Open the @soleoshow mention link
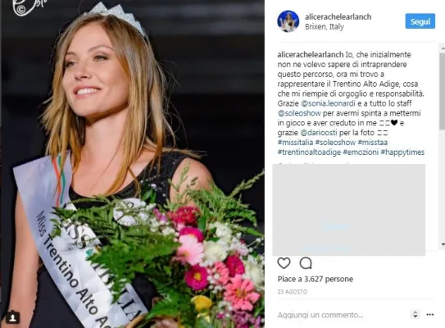The height and width of the screenshot is (328, 445). tap(299, 113)
